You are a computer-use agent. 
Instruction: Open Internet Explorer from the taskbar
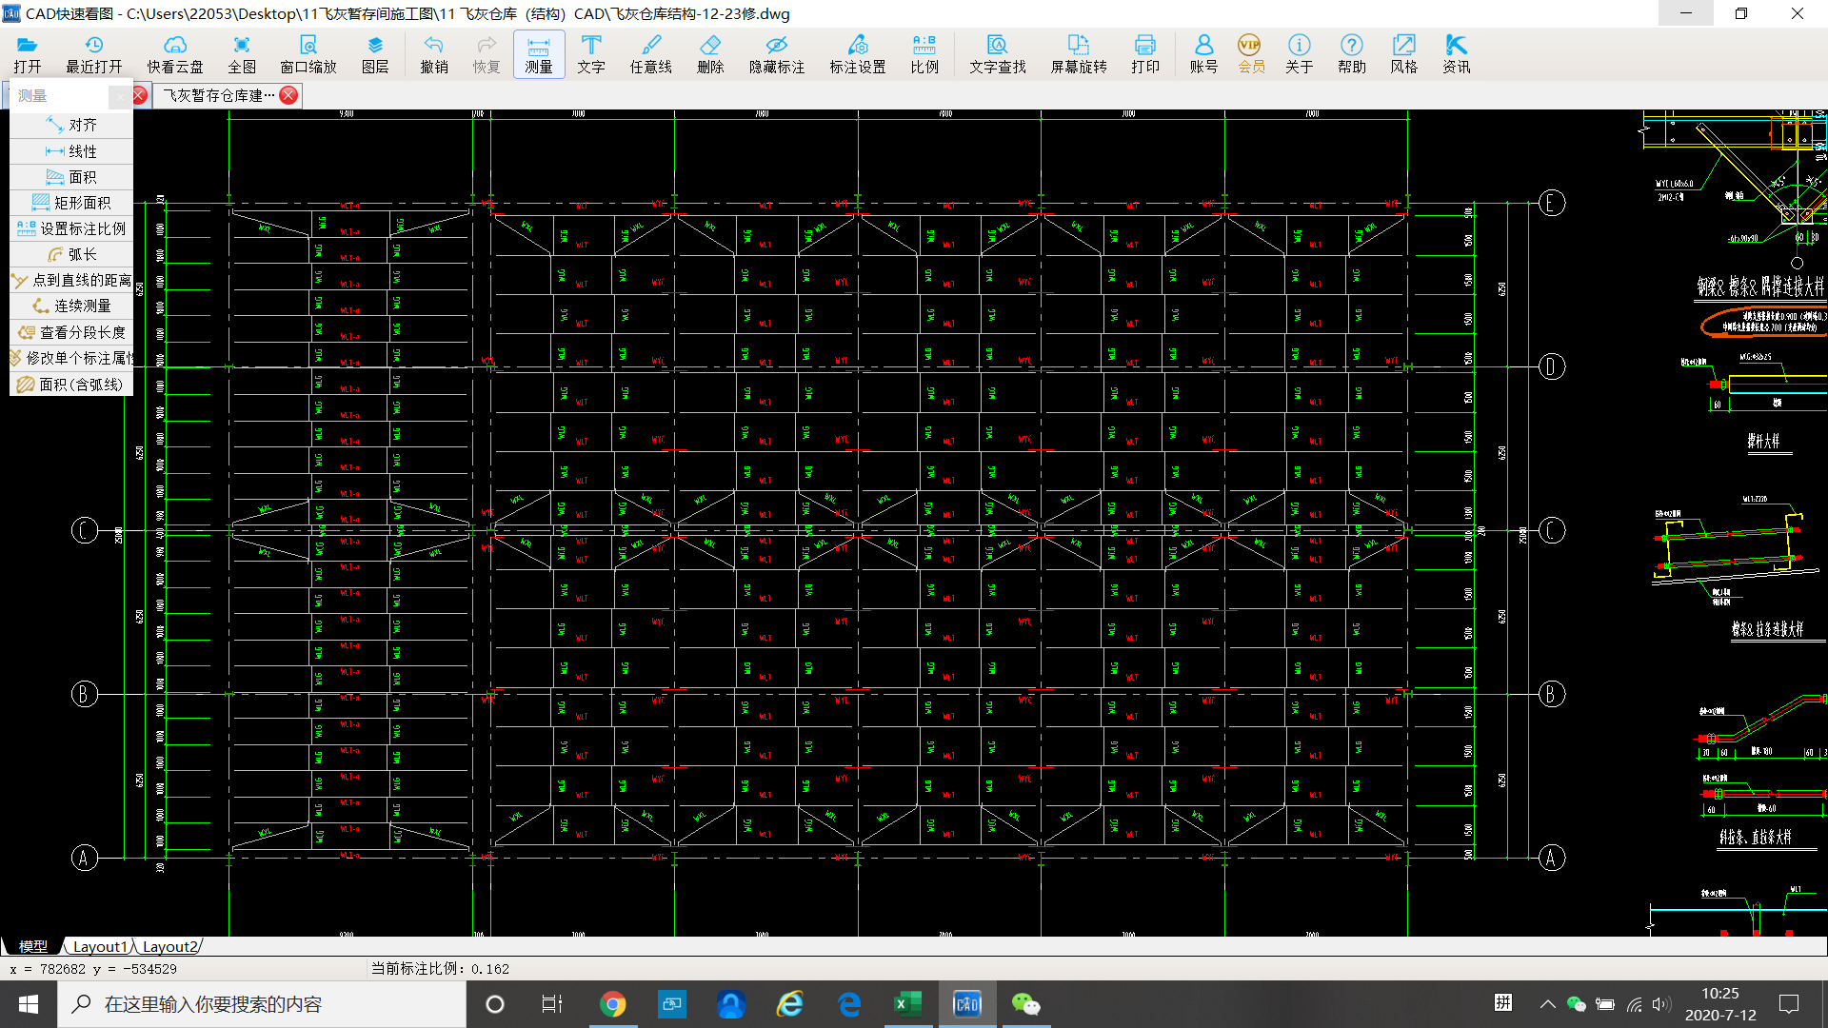pos(789,1004)
